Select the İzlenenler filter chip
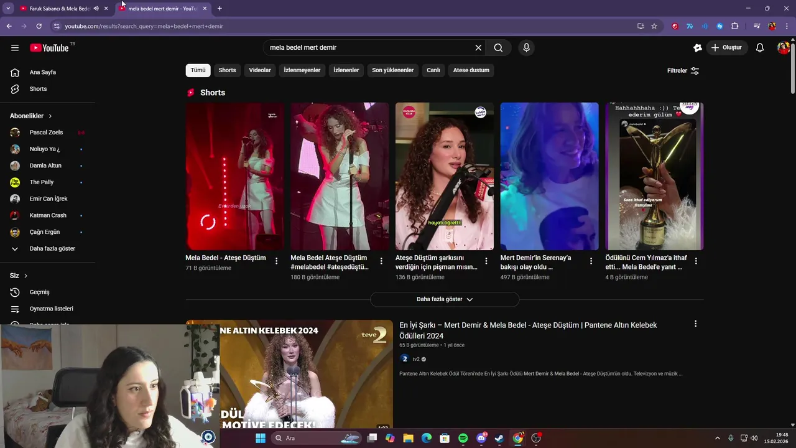This screenshot has width=796, height=448. tap(346, 70)
